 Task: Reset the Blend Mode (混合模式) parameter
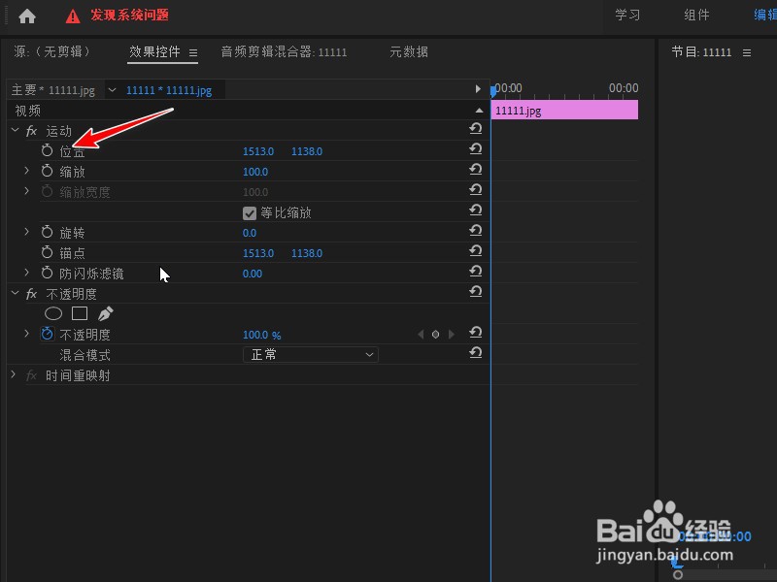(x=476, y=353)
